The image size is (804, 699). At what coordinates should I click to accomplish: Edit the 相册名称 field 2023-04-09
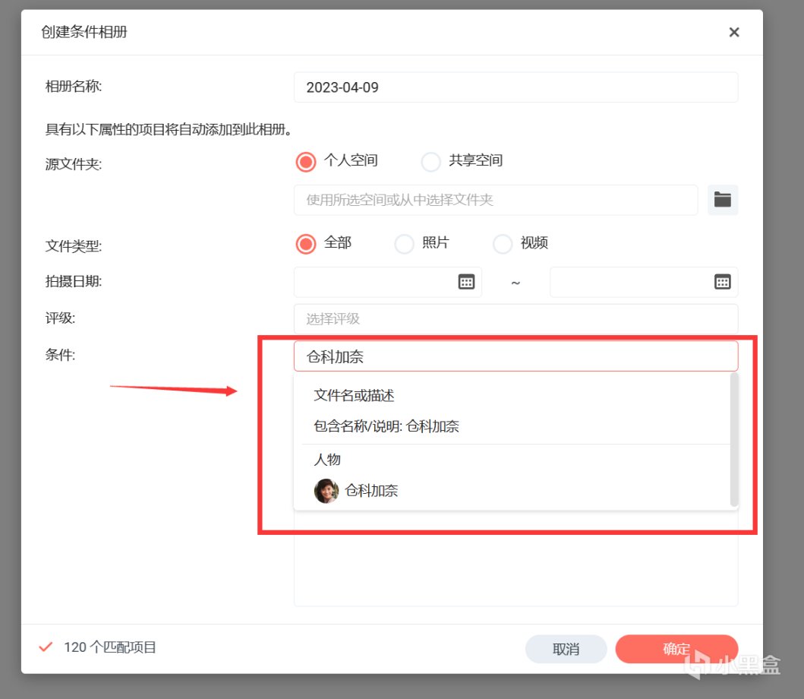click(516, 87)
